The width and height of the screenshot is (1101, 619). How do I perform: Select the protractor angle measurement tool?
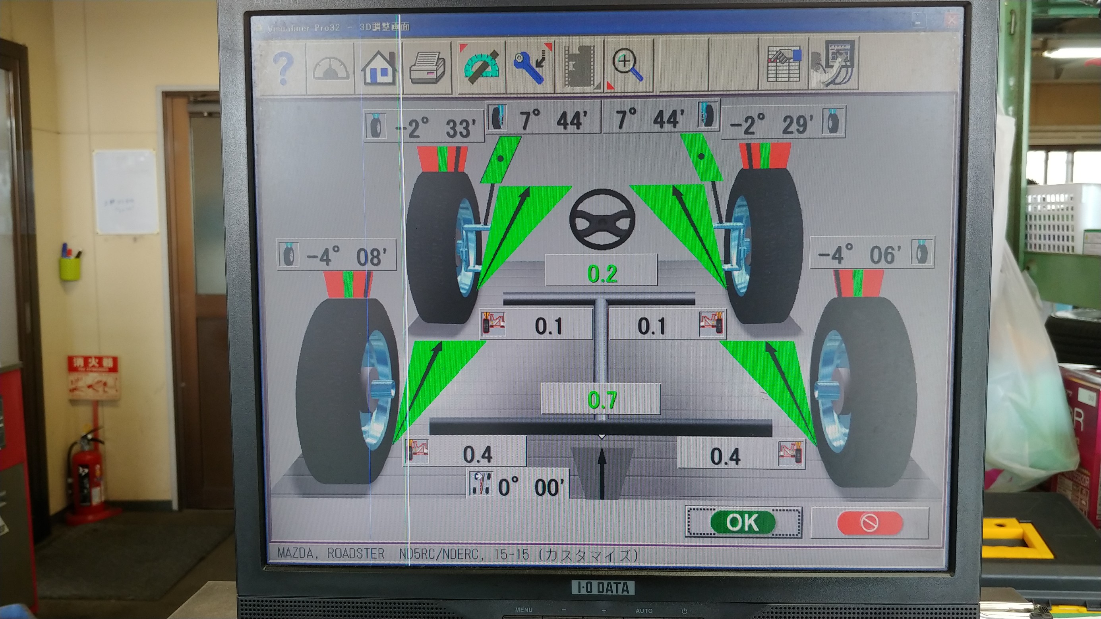(482, 67)
